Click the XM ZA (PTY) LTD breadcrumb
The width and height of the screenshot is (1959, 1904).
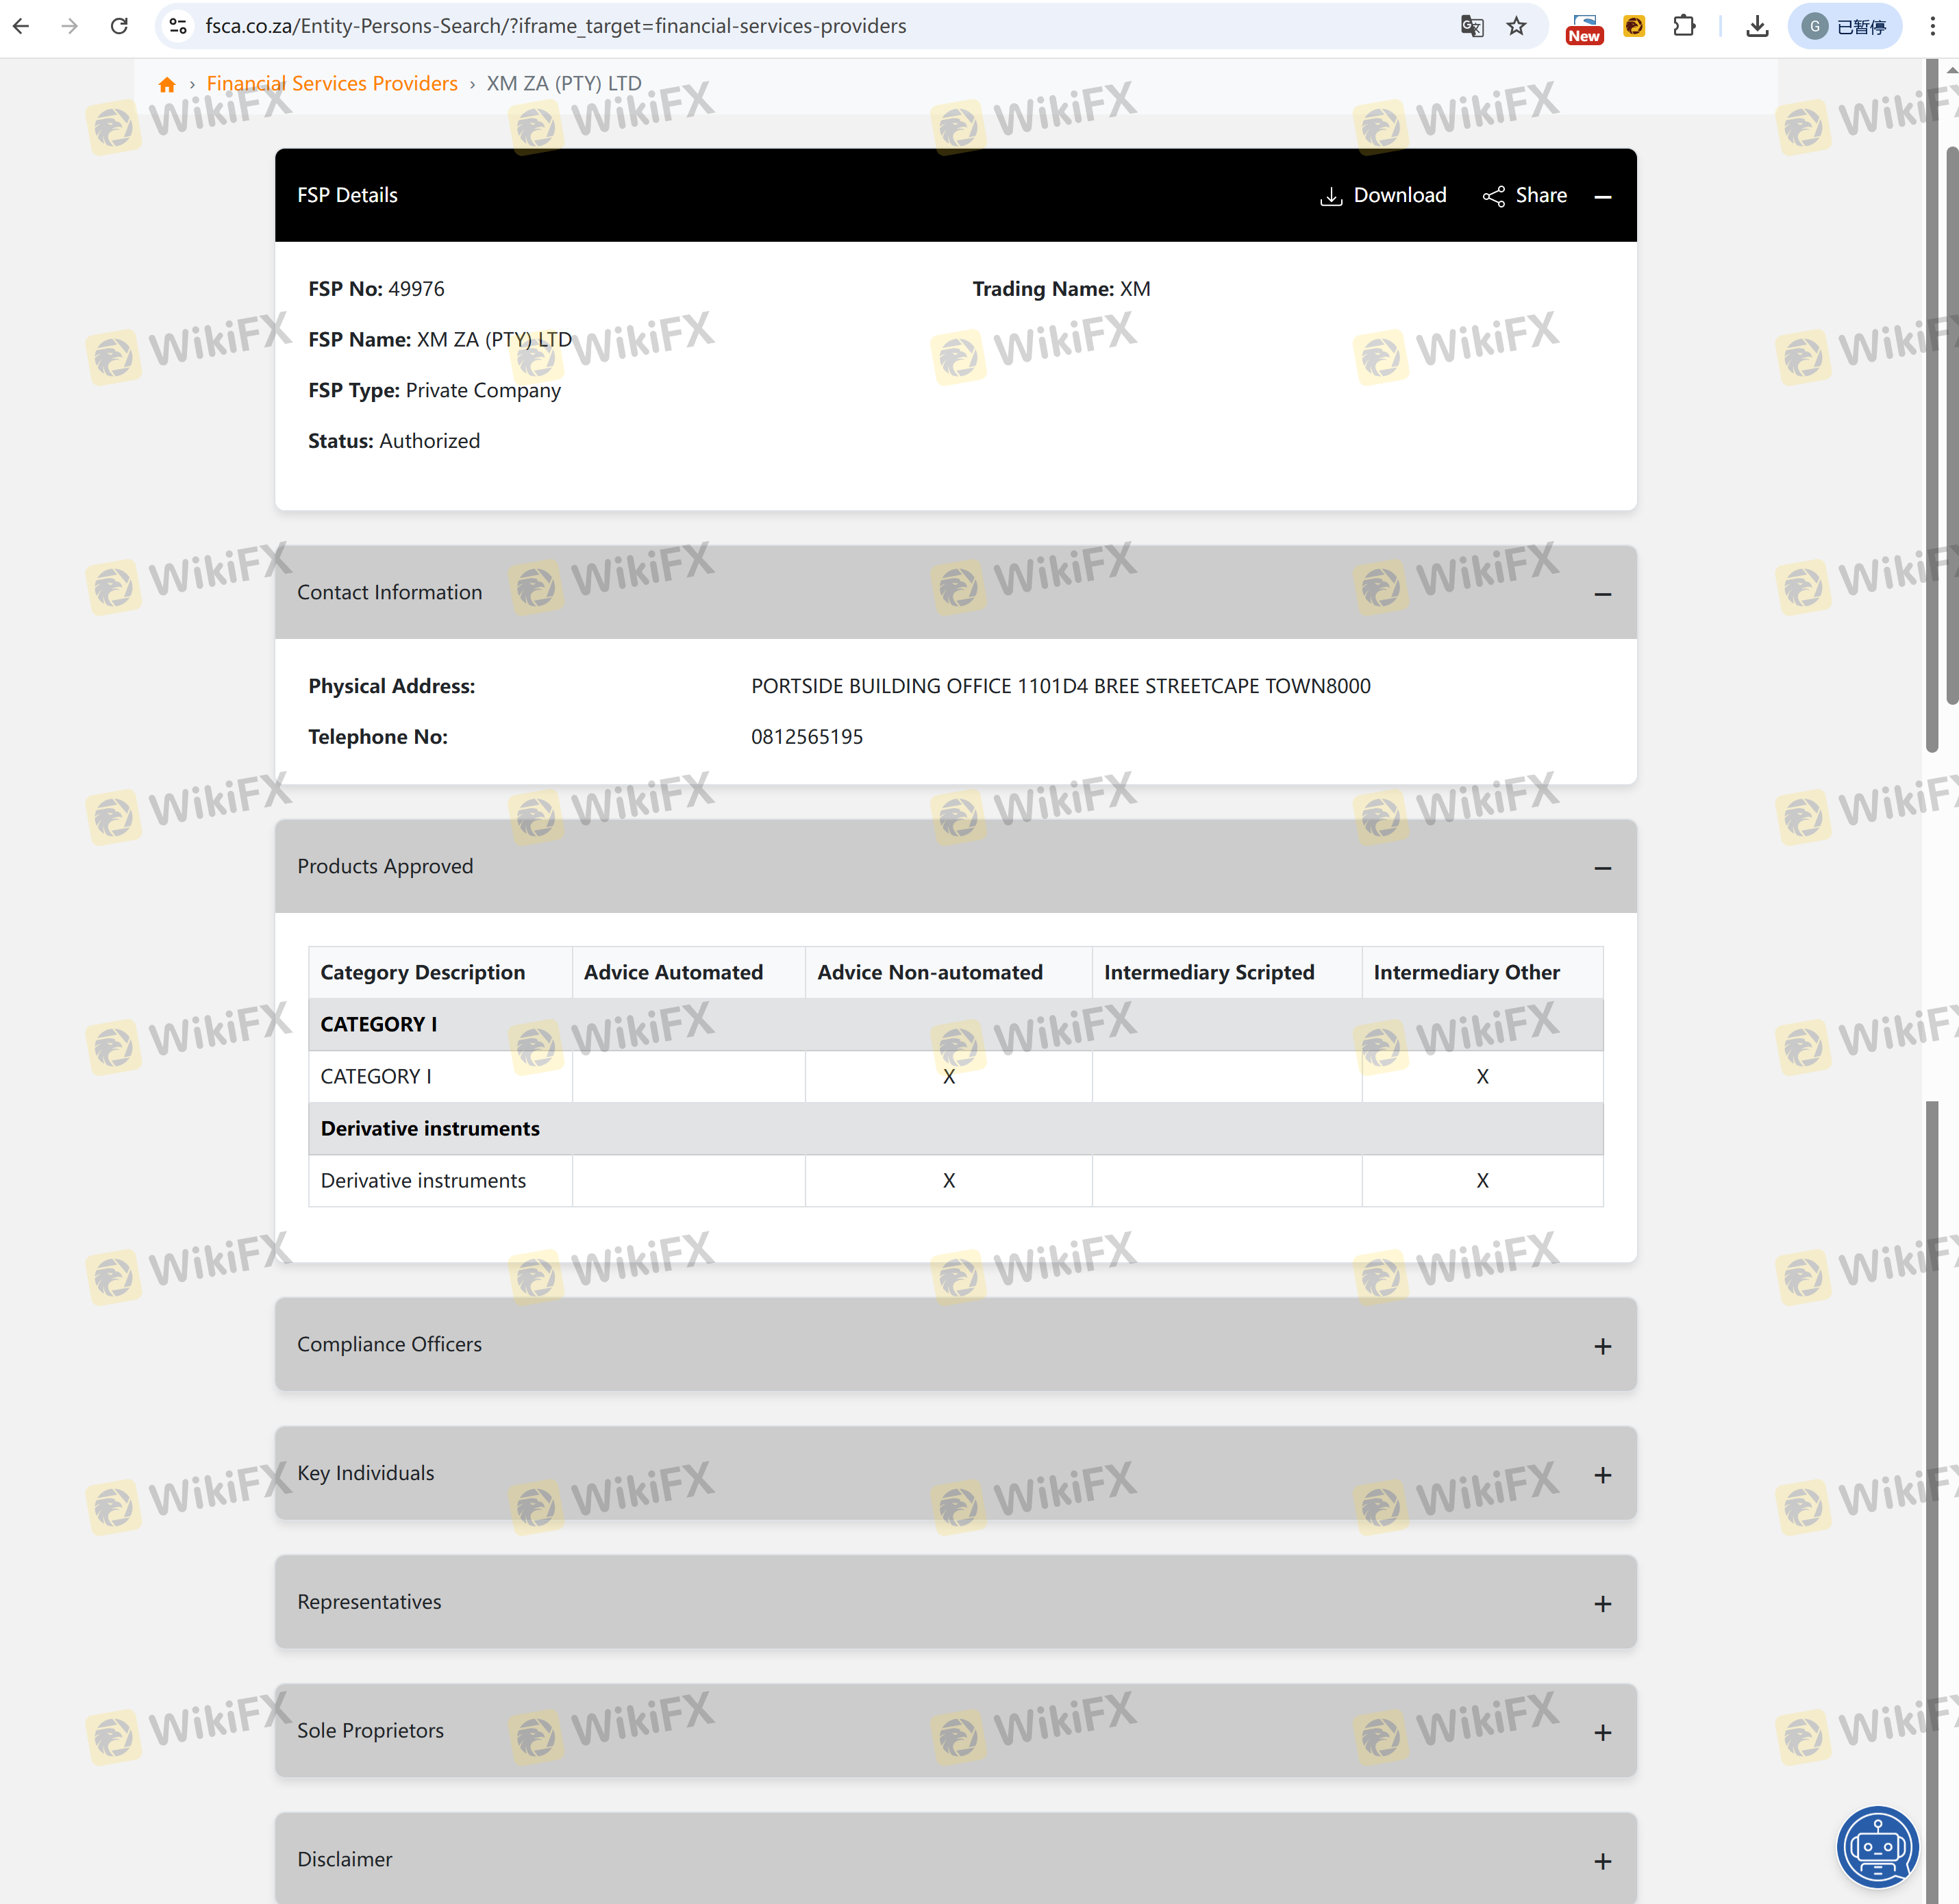[564, 83]
